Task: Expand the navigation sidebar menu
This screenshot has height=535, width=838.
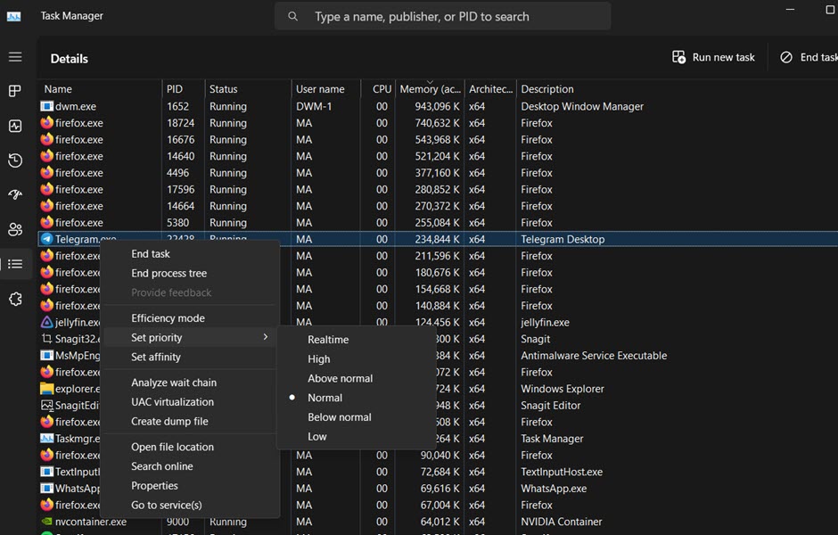Action: click(x=14, y=57)
